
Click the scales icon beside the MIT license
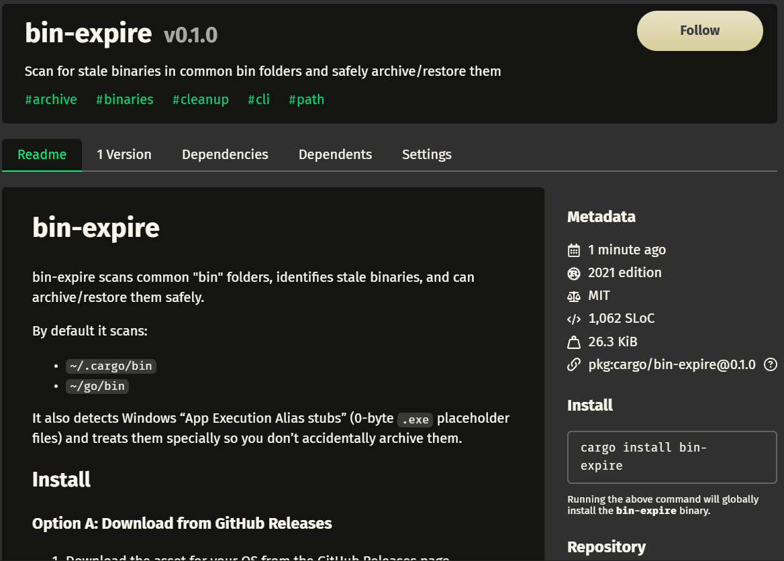[574, 295]
